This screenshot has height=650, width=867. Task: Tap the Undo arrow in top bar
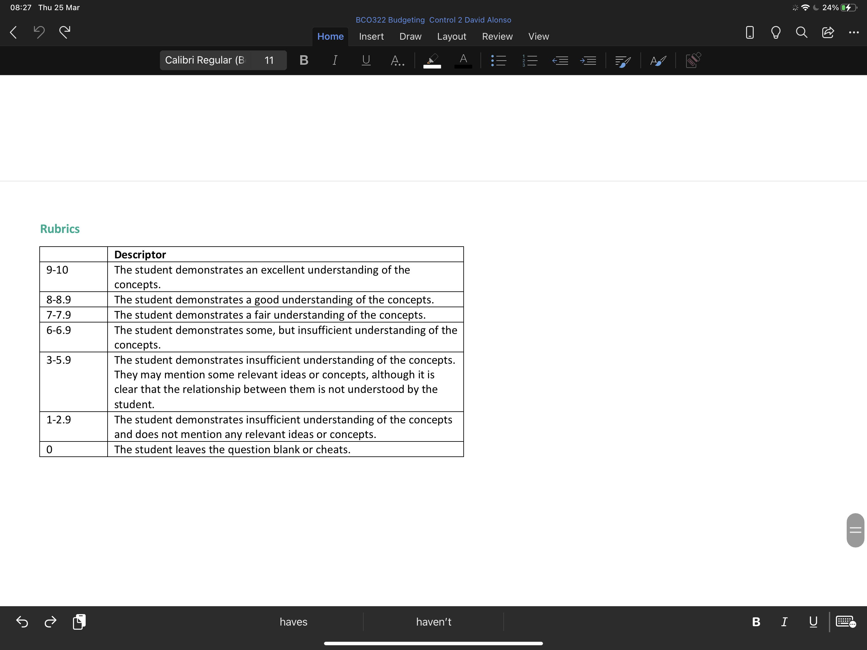tap(39, 32)
